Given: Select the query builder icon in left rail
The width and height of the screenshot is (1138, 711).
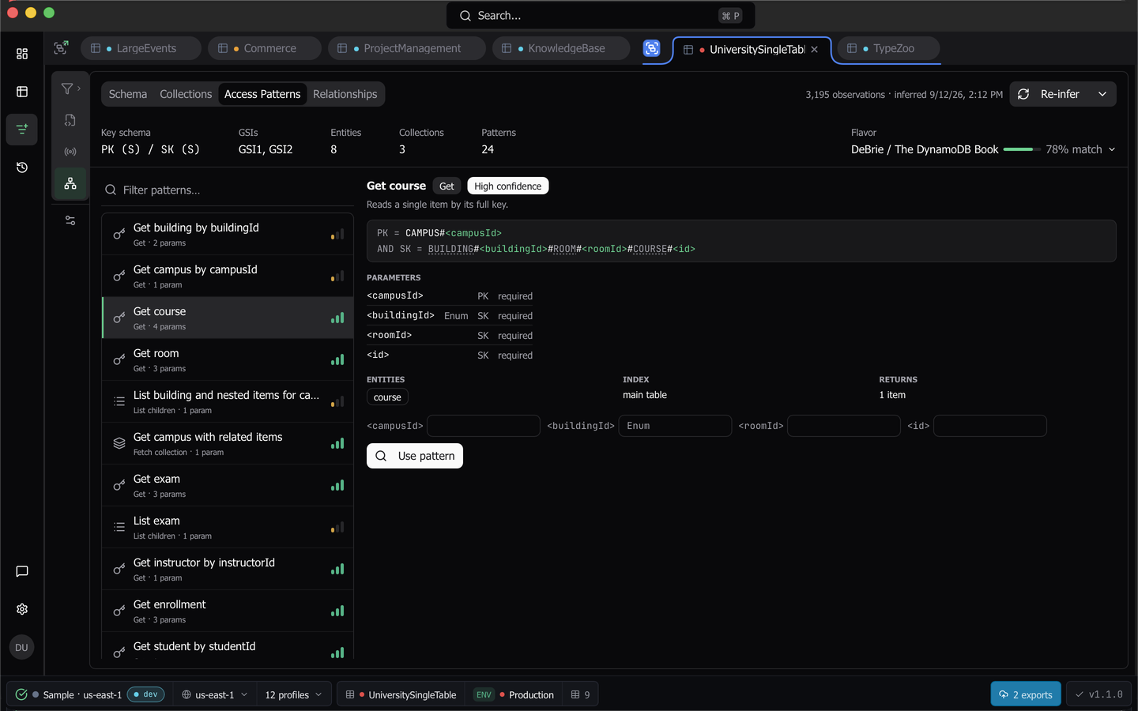Looking at the screenshot, I should tap(22, 129).
